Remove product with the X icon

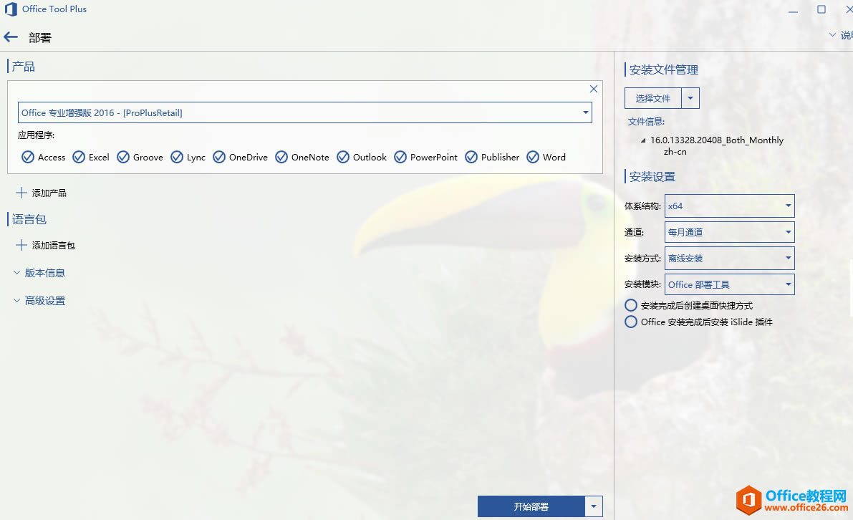594,89
